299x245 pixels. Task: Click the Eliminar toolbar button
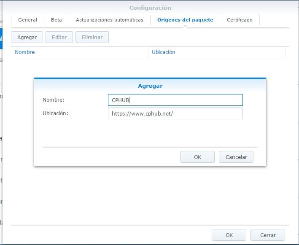click(92, 37)
